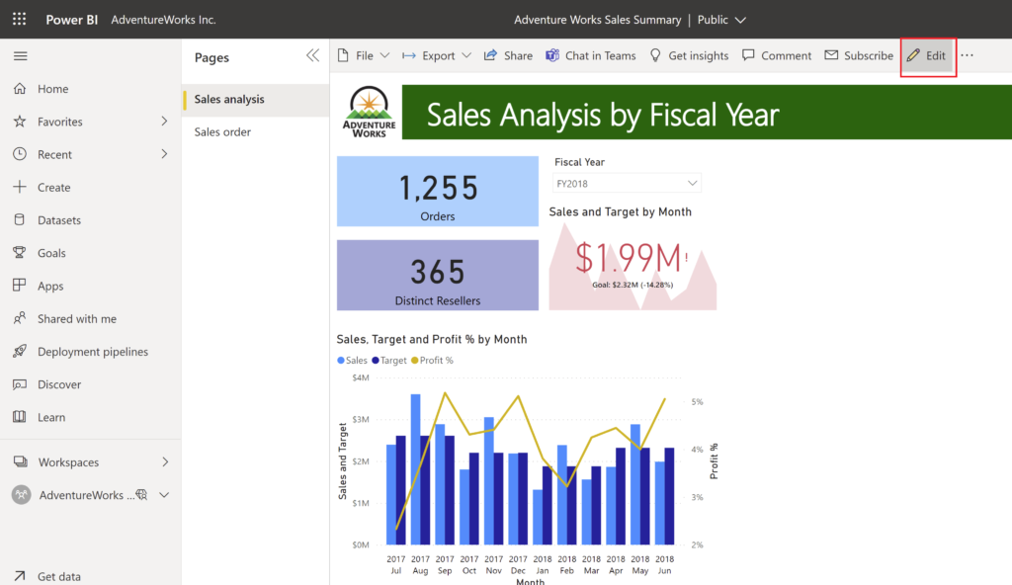Click the Subscribe label
The width and height of the screenshot is (1012, 585).
point(869,55)
